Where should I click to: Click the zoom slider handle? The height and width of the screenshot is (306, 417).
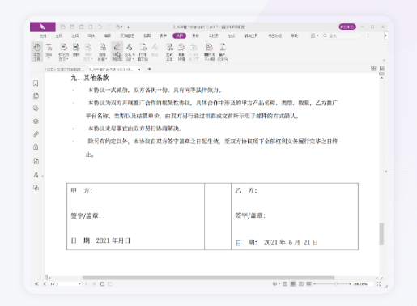pyautogui.click(x=336, y=284)
